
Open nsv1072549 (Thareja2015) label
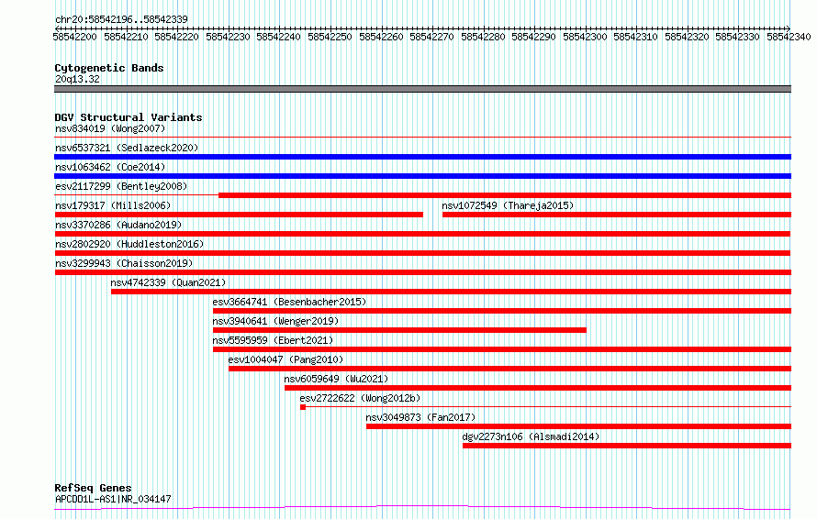[x=508, y=205]
